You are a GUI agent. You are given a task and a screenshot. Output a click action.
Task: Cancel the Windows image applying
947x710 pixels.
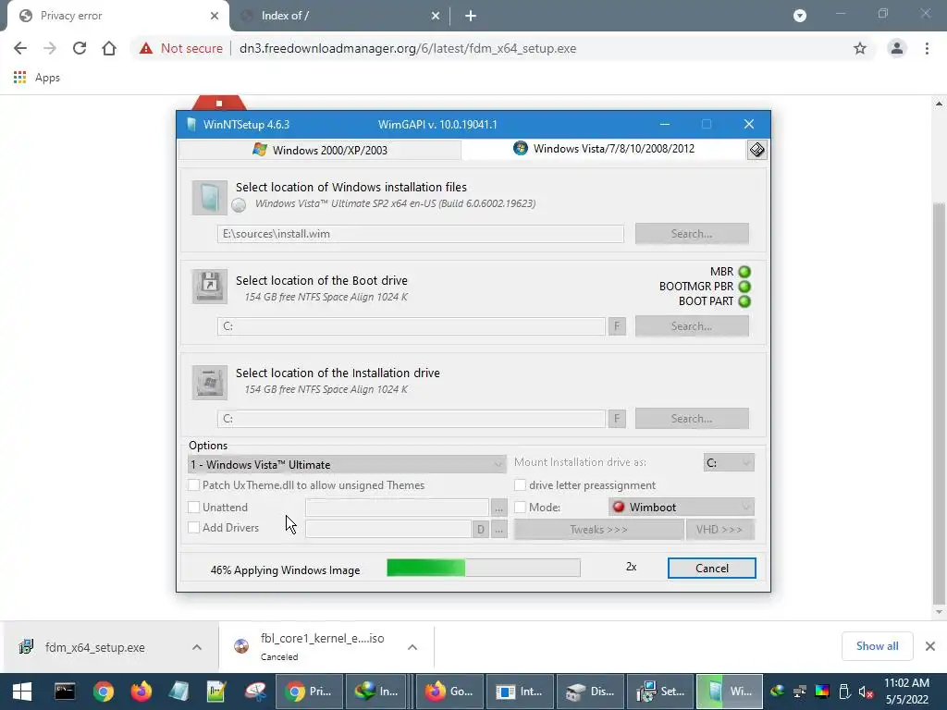click(711, 569)
